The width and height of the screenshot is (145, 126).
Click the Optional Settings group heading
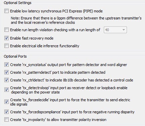(x=17, y=3)
